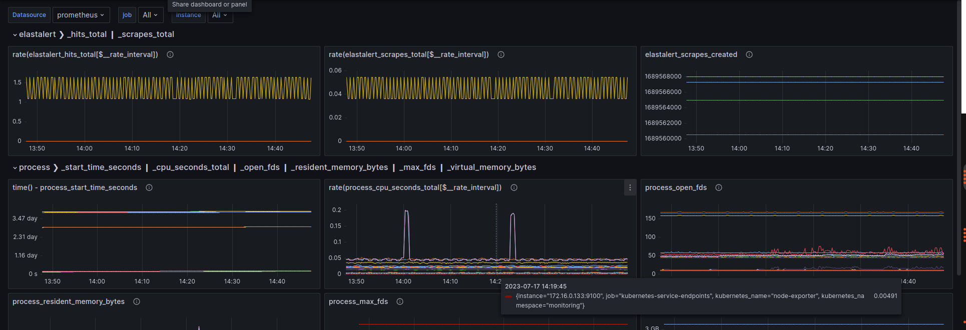Open the job variable All dropdown

click(x=150, y=15)
